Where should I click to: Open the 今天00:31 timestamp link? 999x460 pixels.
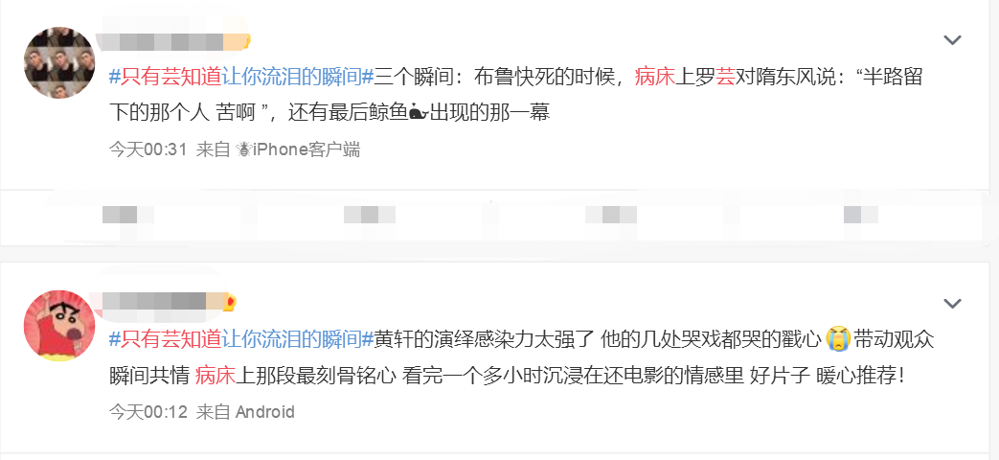[x=148, y=149]
